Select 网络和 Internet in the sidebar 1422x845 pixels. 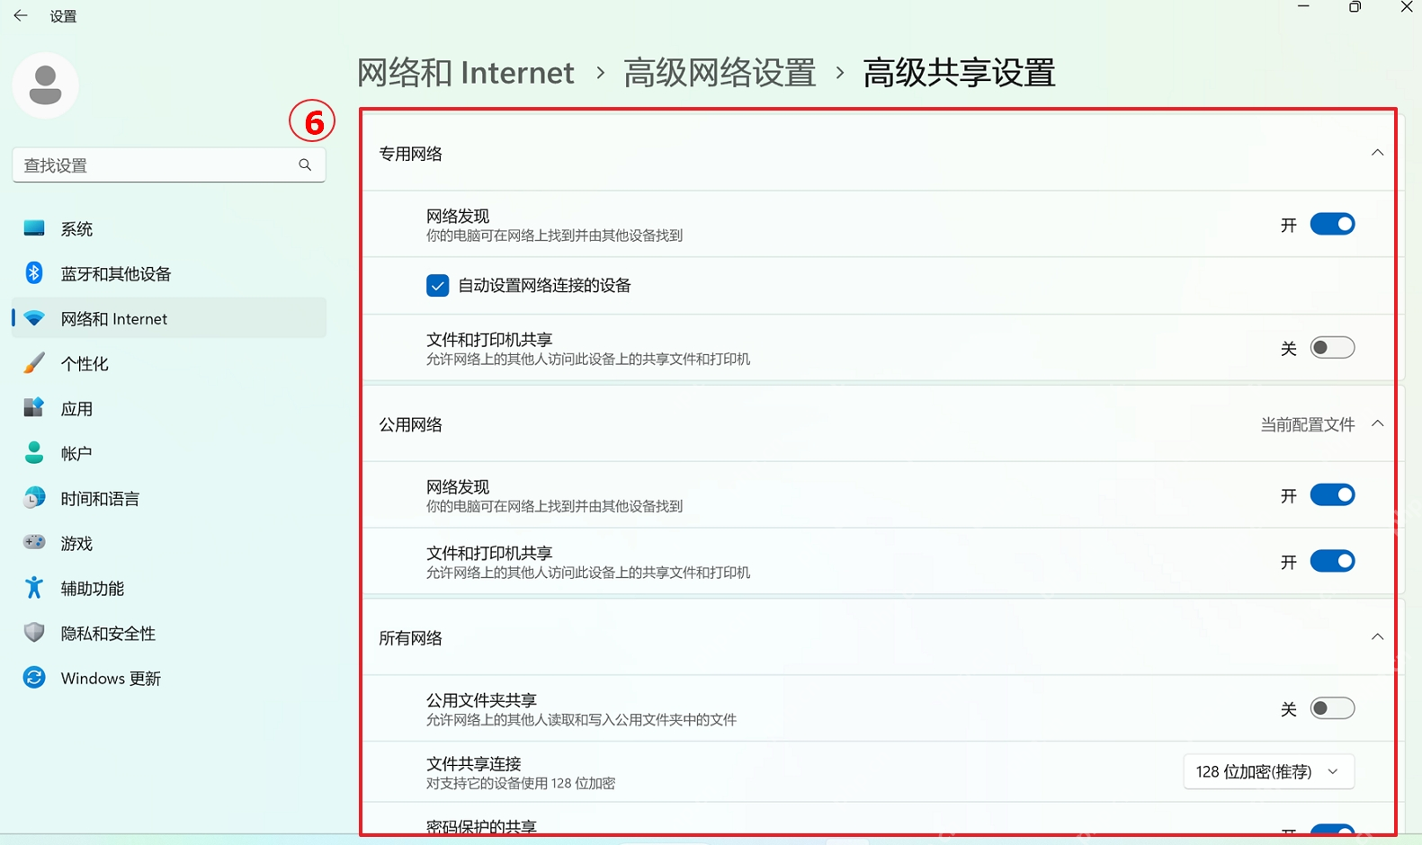169,318
